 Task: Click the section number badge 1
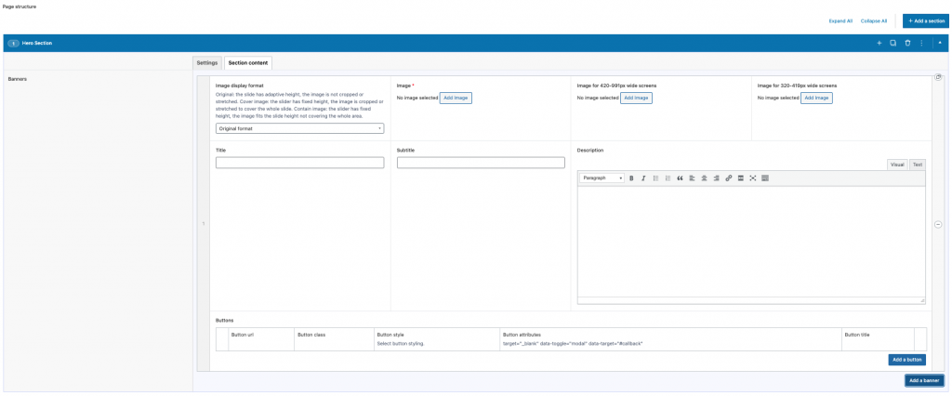[13, 44]
